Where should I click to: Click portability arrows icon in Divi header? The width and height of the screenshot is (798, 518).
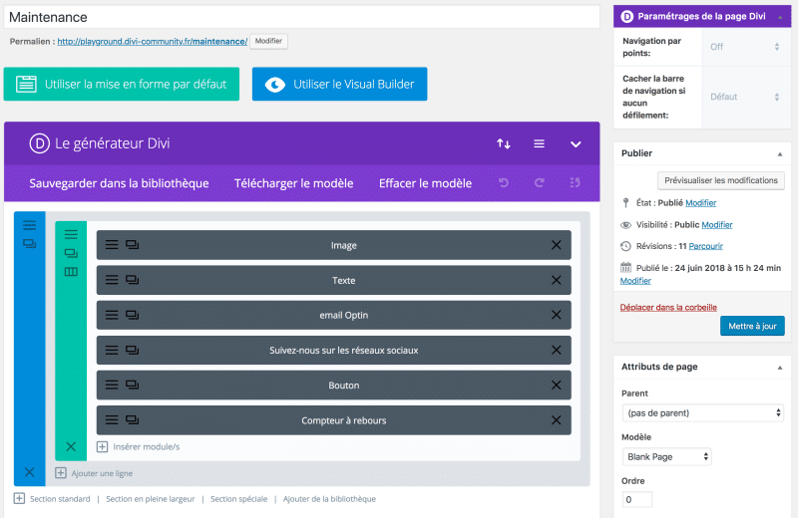pos(504,143)
